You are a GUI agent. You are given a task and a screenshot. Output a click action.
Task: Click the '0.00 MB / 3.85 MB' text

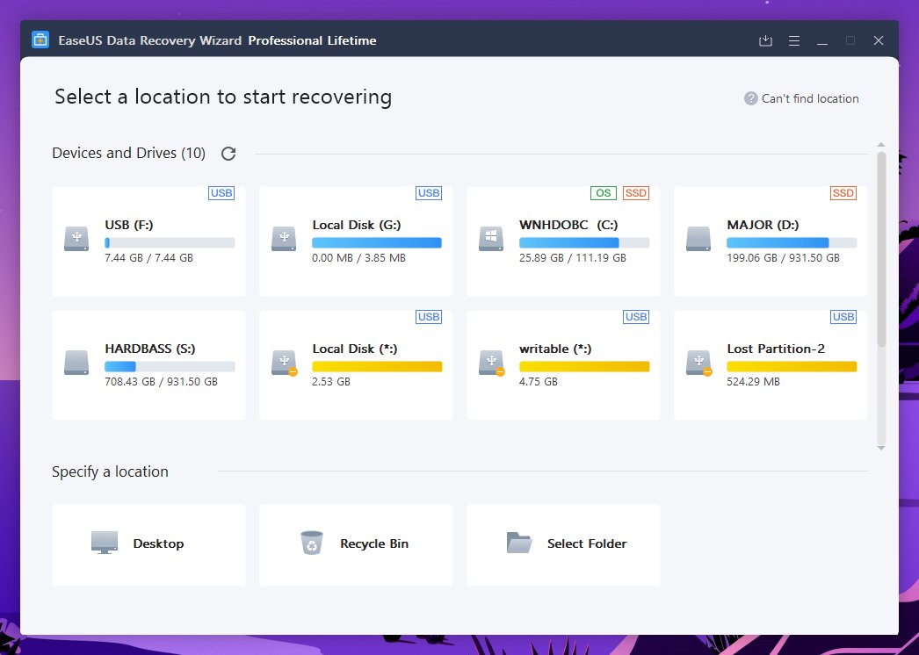click(358, 258)
